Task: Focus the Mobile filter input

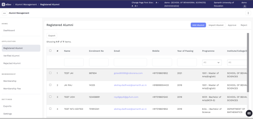Action: click(162, 62)
